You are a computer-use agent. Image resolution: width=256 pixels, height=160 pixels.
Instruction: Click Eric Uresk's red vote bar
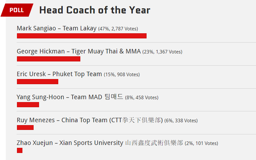tap(37, 82)
